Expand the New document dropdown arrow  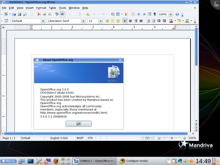click(10, 14)
